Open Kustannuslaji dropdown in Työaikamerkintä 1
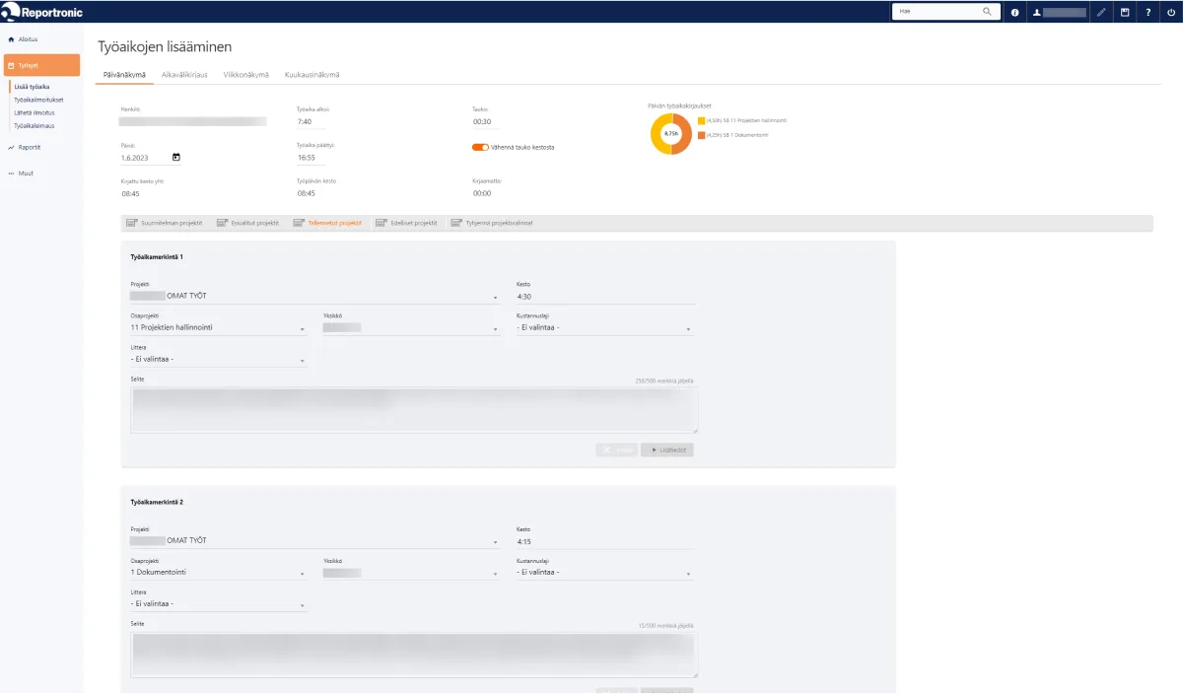This screenshot has height=694, width=1183. coord(604,327)
